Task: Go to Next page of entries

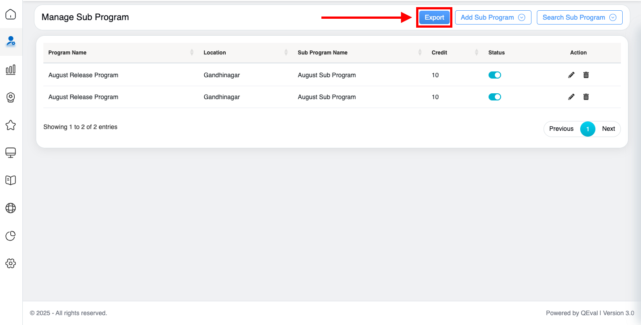Action: 608,129
